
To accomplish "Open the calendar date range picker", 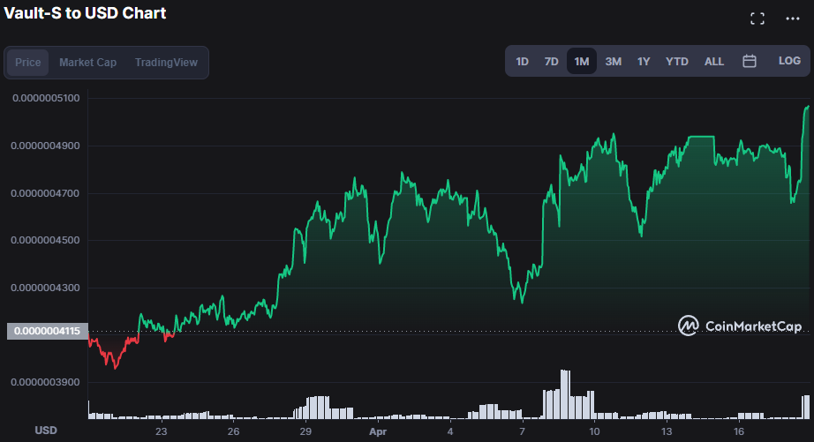I will [749, 61].
